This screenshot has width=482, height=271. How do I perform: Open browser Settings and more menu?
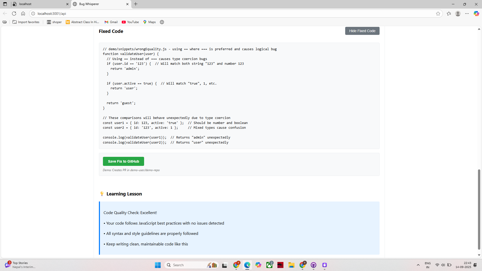467,14
